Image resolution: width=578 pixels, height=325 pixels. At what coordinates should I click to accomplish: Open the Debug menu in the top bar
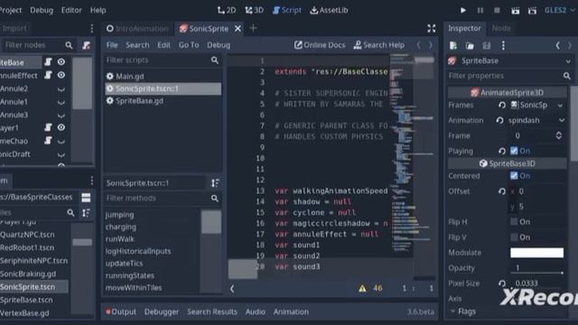pos(42,10)
